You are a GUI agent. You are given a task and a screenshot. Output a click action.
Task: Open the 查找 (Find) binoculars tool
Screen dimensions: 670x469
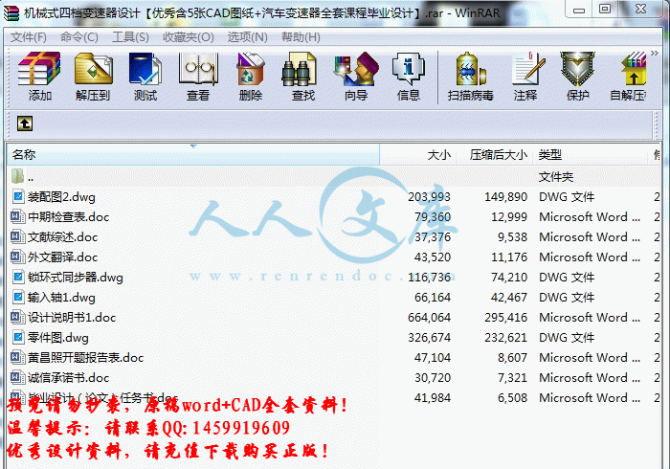(299, 69)
